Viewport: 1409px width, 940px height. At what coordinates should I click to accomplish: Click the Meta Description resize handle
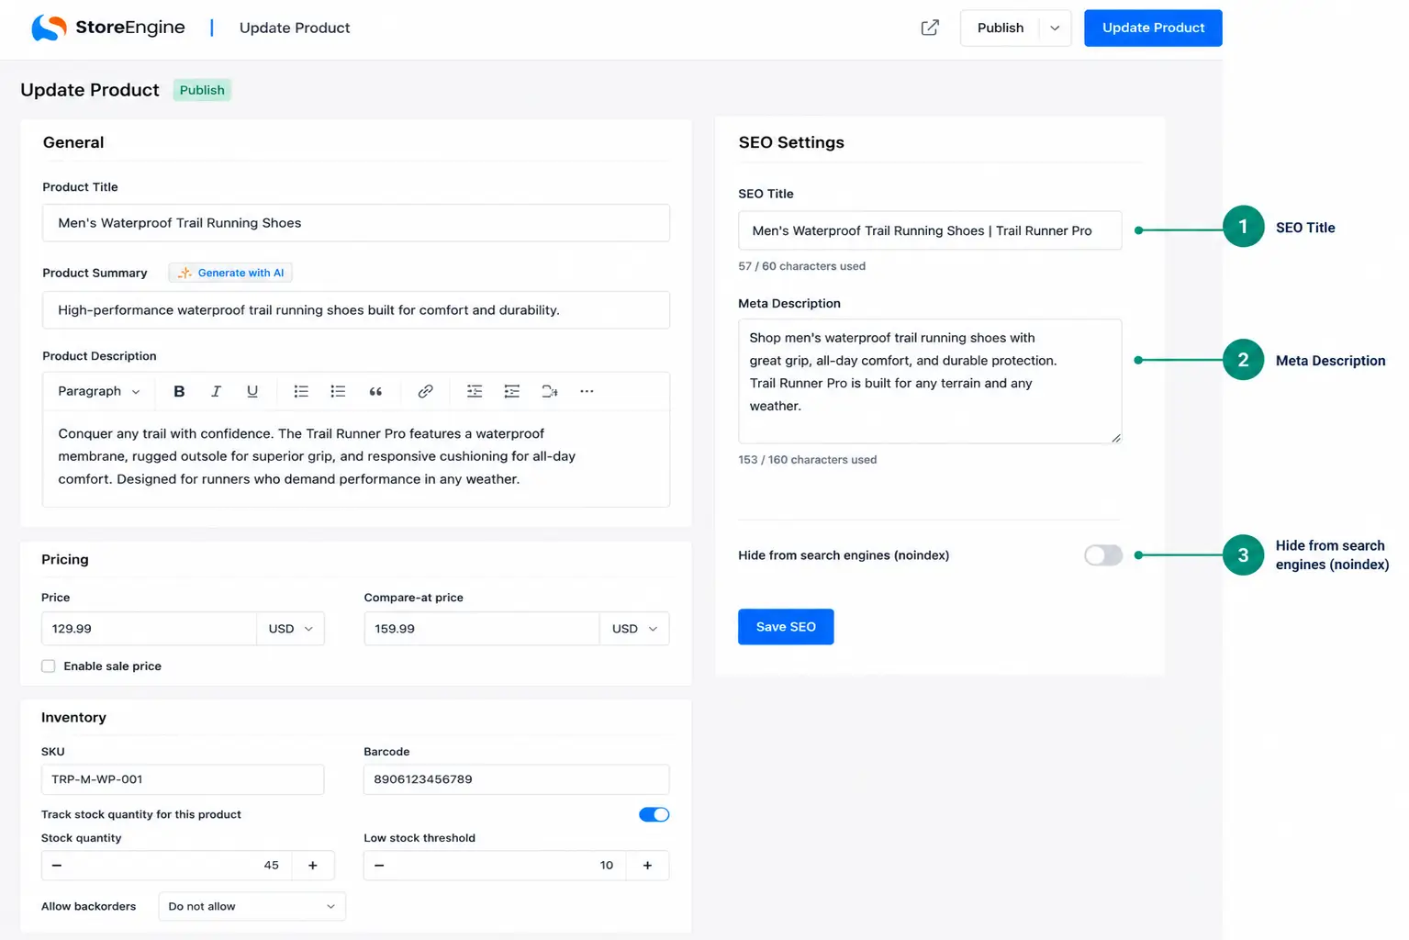[x=1115, y=438]
